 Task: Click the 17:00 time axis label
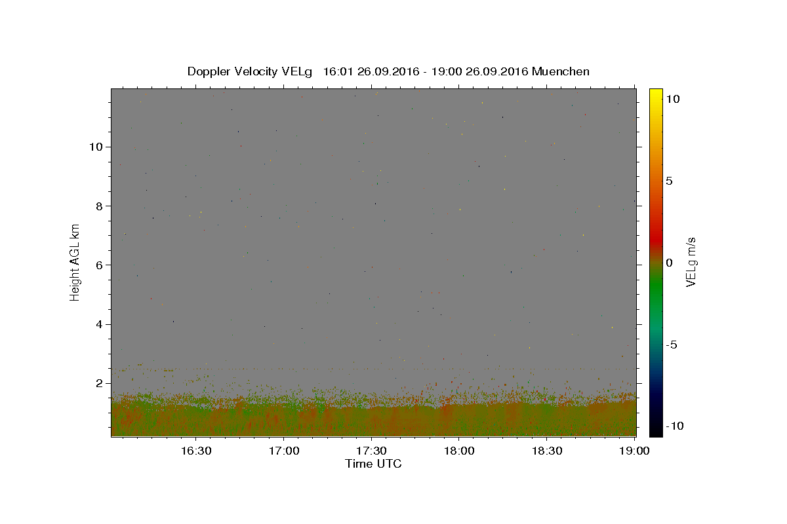[283, 451]
